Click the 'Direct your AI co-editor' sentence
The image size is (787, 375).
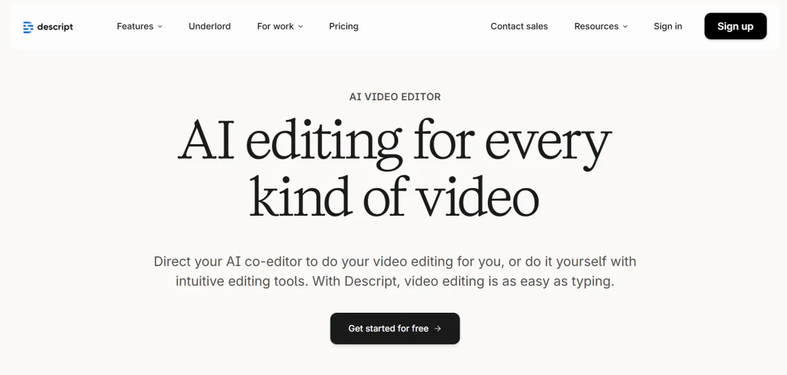click(395, 262)
